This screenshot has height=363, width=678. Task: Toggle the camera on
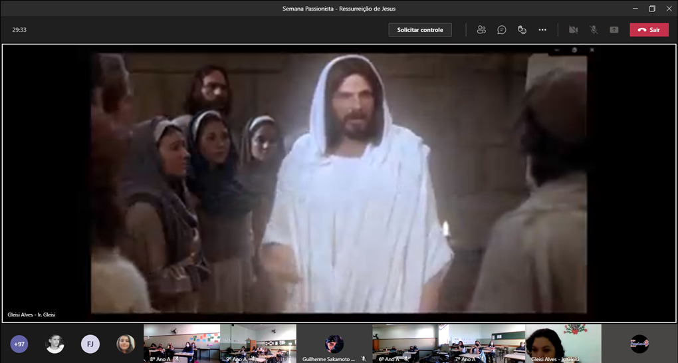[x=573, y=30]
